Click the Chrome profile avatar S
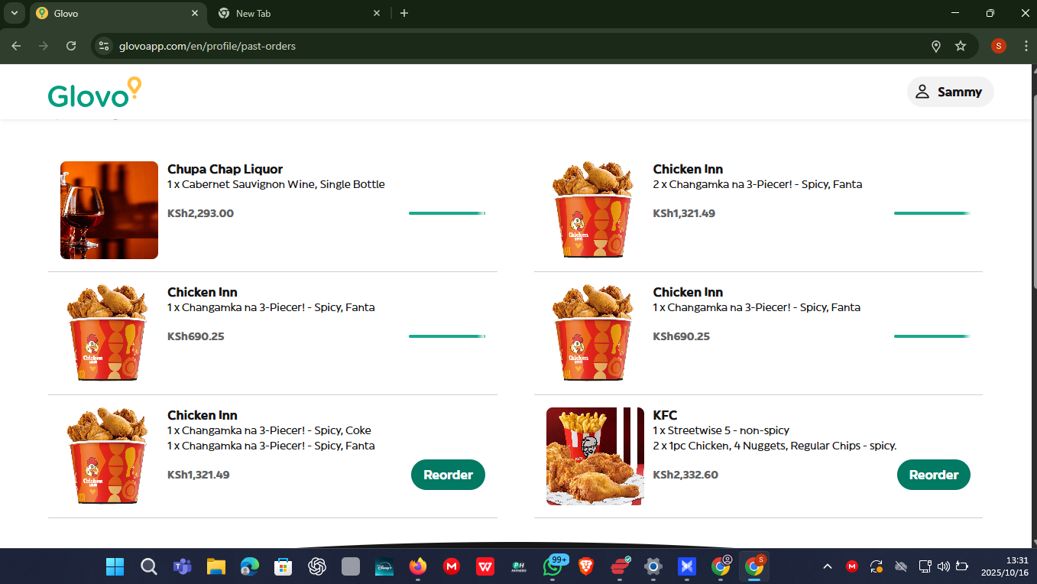This screenshot has width=1037, height=584. click(x=998, y=46)
